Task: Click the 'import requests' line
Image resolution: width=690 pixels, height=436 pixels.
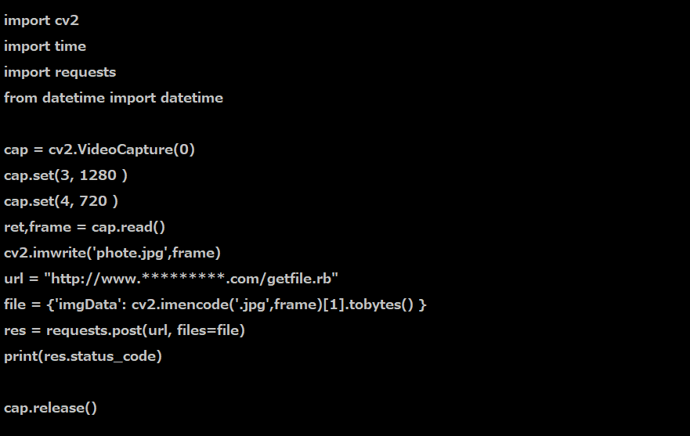Action: 60,72
